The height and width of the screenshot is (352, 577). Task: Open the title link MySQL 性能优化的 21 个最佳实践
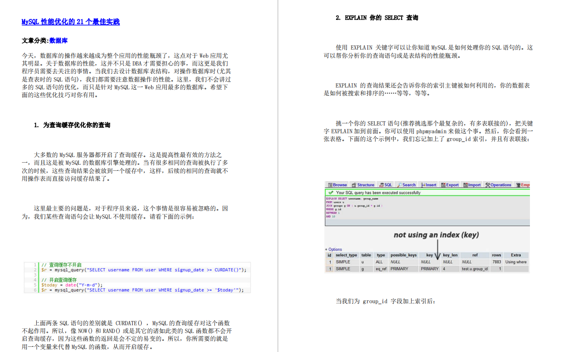(x=71, y=22)
